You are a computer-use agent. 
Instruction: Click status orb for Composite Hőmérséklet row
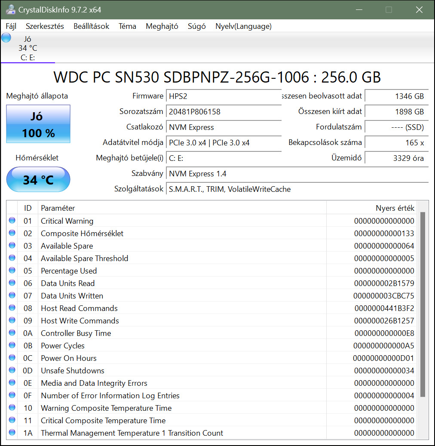pos(12,233)
